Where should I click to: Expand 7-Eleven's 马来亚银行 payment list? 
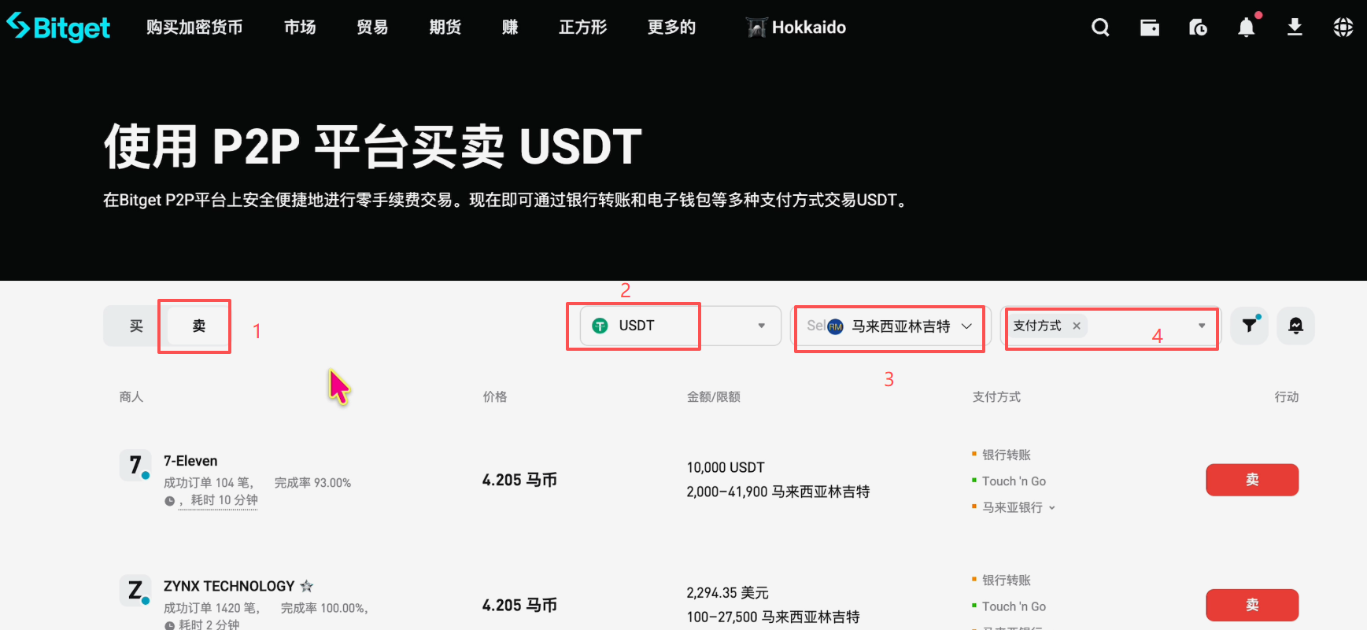(1018, 507)
